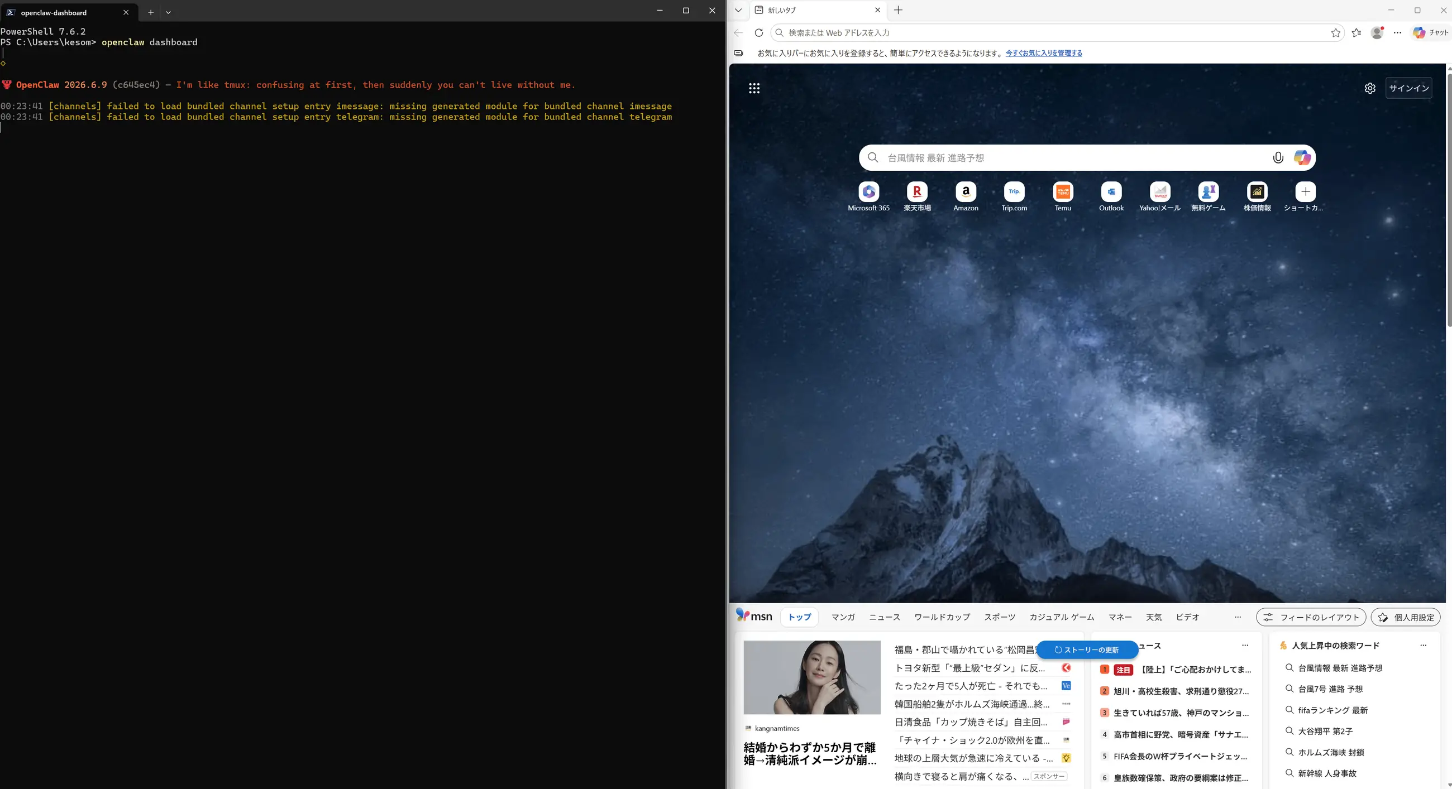The image size is (1452, 789).
Task: Select the ニュース feed tab
Action: [885, 617]
